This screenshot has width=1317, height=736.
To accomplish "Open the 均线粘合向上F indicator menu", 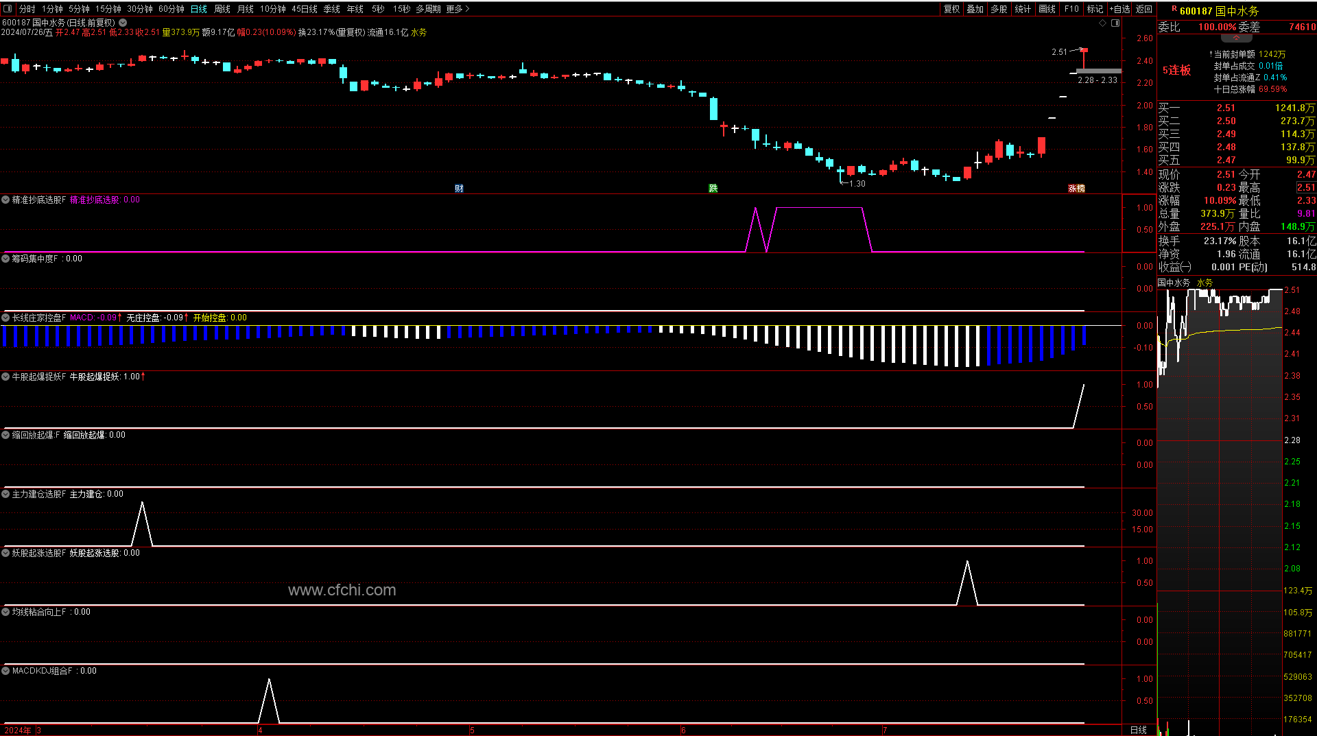I will click(5, 613).
